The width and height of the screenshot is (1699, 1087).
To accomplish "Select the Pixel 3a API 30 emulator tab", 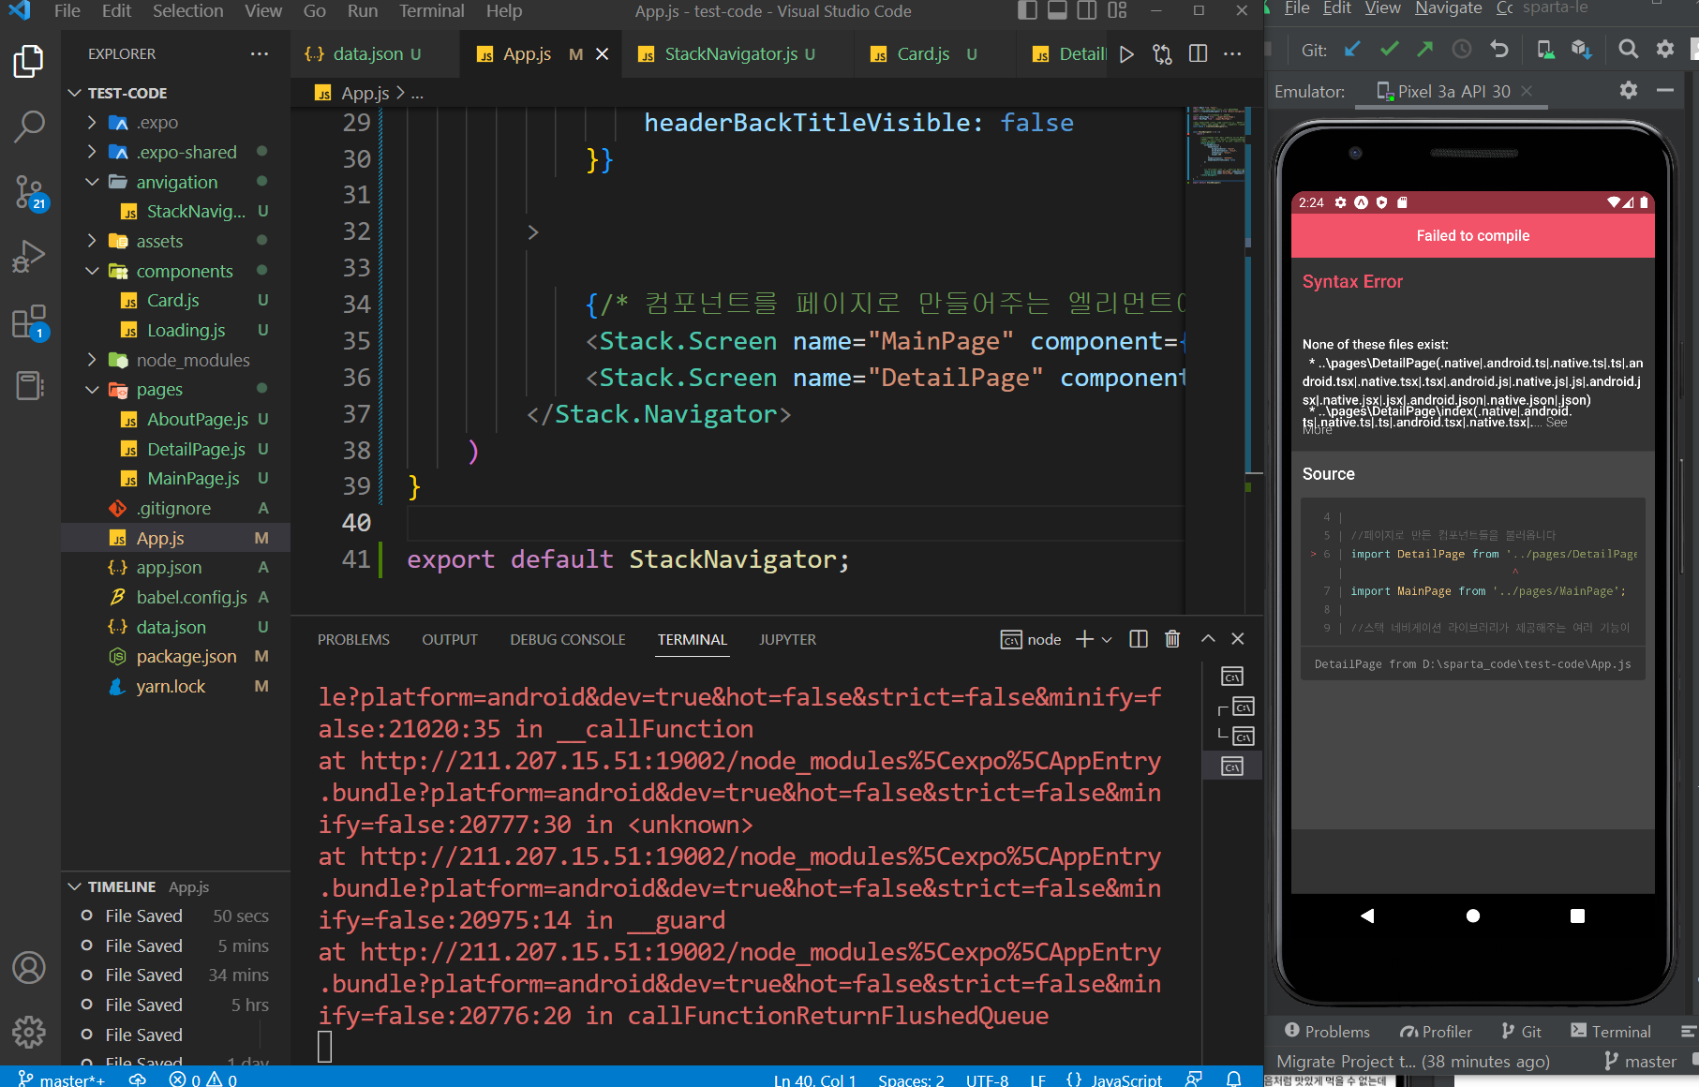I will pos(1453,91).
